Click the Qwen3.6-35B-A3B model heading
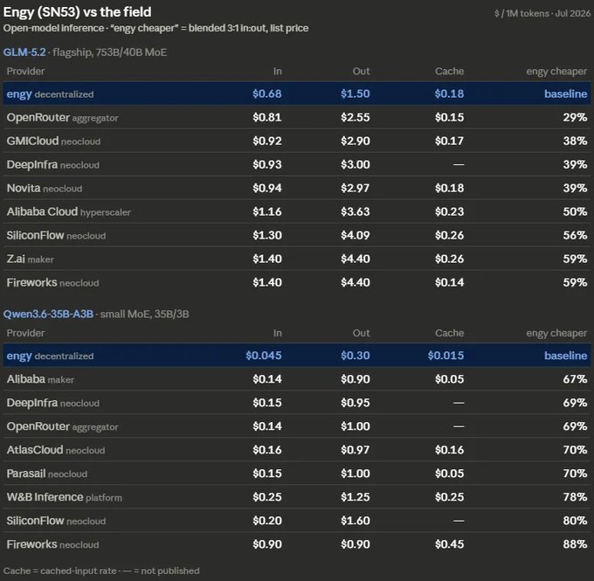Screen dimensions: 594x581 coord(48,314)
